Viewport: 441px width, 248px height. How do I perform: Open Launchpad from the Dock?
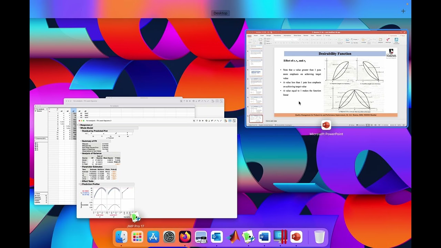coord(137,237)
